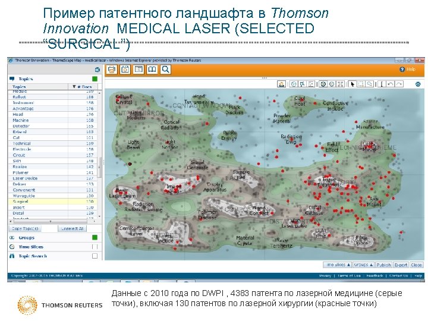Export the map

click(401, 265)
